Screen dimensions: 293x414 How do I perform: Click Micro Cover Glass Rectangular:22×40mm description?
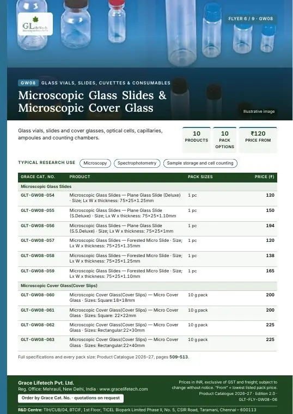124,343
